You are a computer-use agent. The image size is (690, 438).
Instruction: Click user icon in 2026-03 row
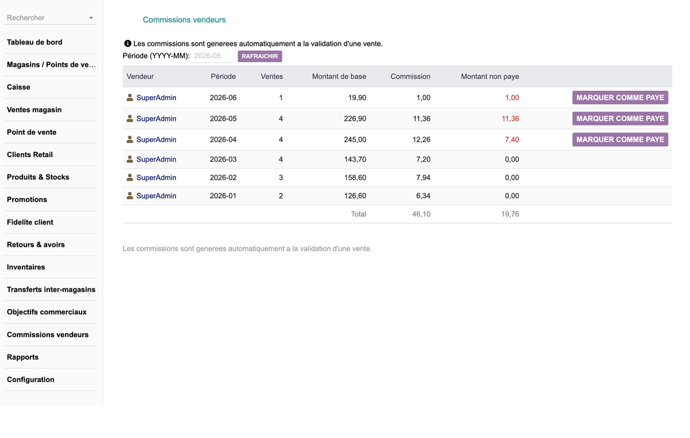click(x=130, y=159)
